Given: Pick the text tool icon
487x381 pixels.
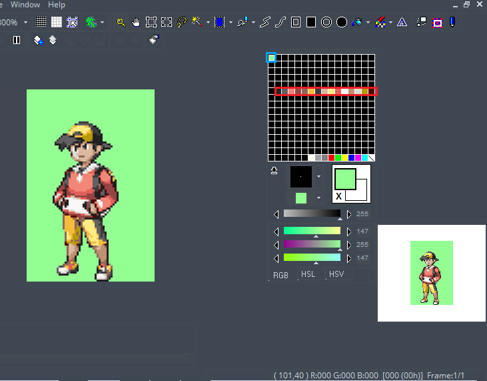Looking at the screenshot, I should tap(402, 22).
